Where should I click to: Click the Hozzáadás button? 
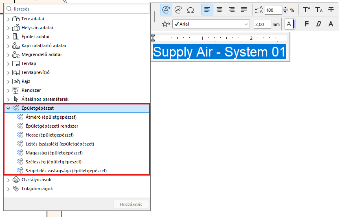131,204
